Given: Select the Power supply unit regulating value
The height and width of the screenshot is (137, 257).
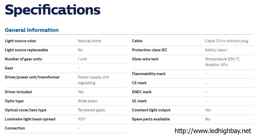Looking at the screenshot, I should coord(93,80).
